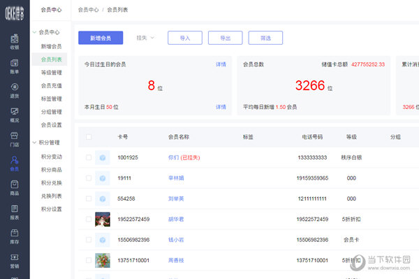The height and width of the screenshot is (279, 419).
Task: Open 等级管理 in side menu
Action: coord(51,73)
